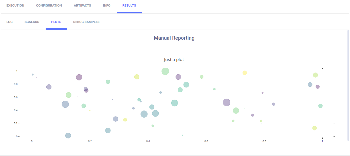Image resolution: width=350 pixels, height=156 pixels.
Task: Click the blue-gray bubble touching the bottom axis
Action: [68, 136]
